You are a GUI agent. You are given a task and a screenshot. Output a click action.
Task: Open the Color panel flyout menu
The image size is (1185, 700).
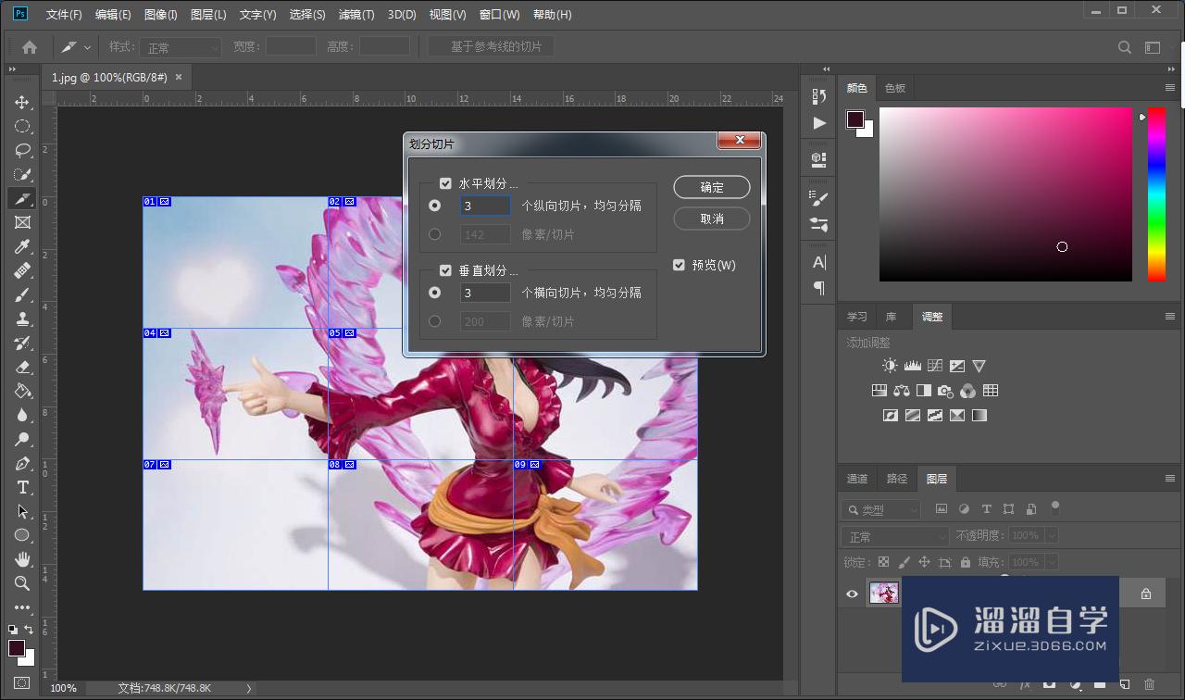[1170, 87]
